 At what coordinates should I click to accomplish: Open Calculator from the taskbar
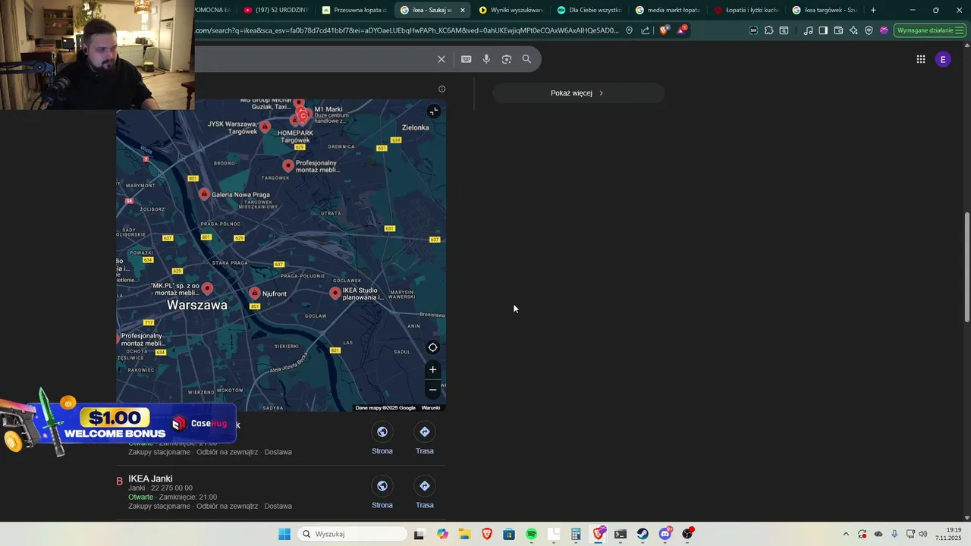[x=576, y=534]
